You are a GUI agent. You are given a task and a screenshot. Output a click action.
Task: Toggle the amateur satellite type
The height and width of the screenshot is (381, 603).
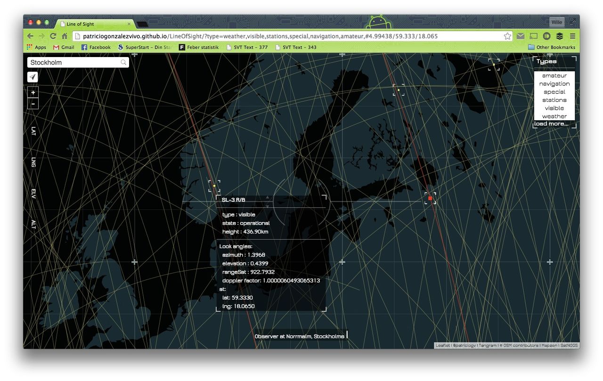pyautogui.click(x=554, y=75)
